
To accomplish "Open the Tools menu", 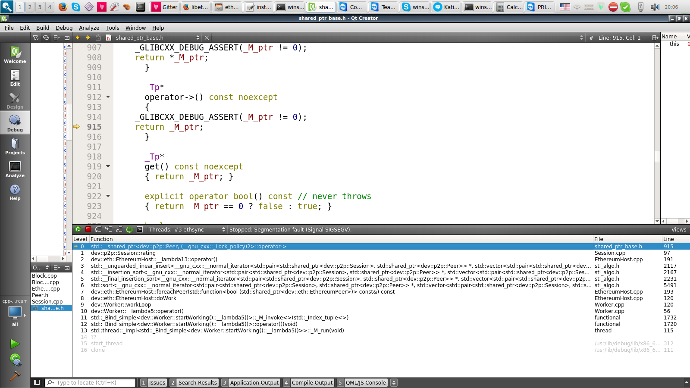I will (x=112, y=28).
